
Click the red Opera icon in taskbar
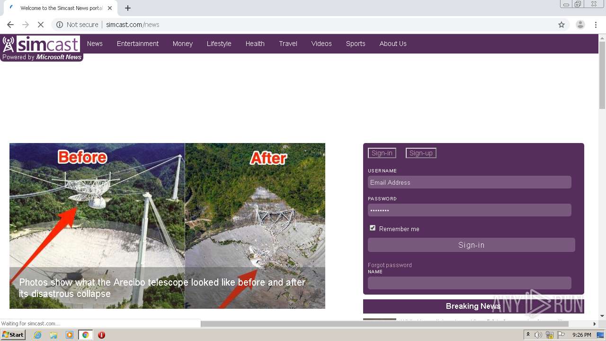point(101,335)
